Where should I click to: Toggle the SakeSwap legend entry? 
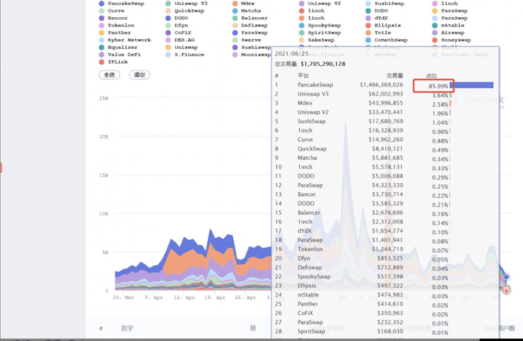[317, 40]
